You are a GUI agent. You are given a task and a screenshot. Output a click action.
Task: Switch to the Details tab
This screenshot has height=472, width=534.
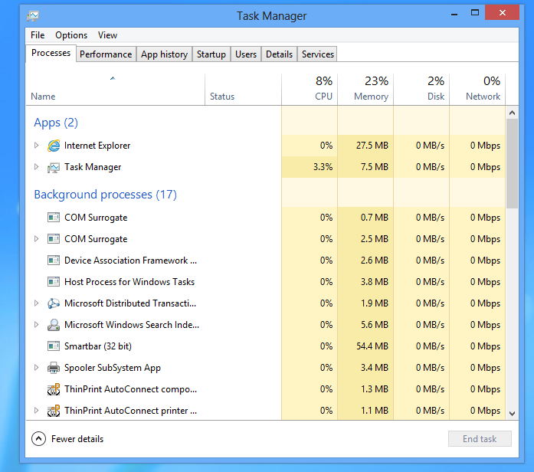pos(280,54)
